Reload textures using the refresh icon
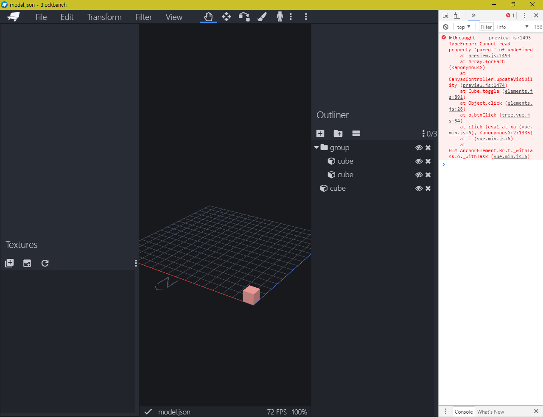This screenshot has height=417, width=543. (x=45, y=263)
